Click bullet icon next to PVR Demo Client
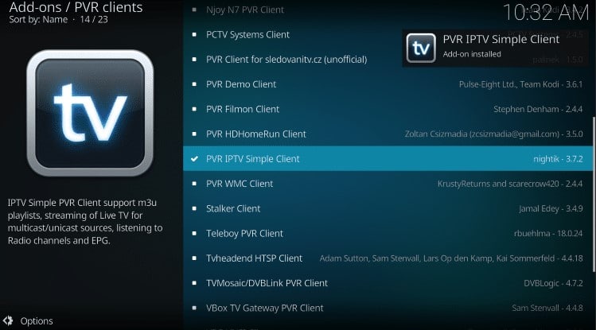 coord(194,84)
